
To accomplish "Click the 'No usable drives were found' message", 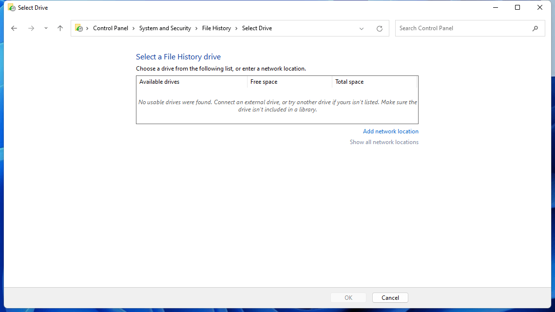I will tap(278, 106).
